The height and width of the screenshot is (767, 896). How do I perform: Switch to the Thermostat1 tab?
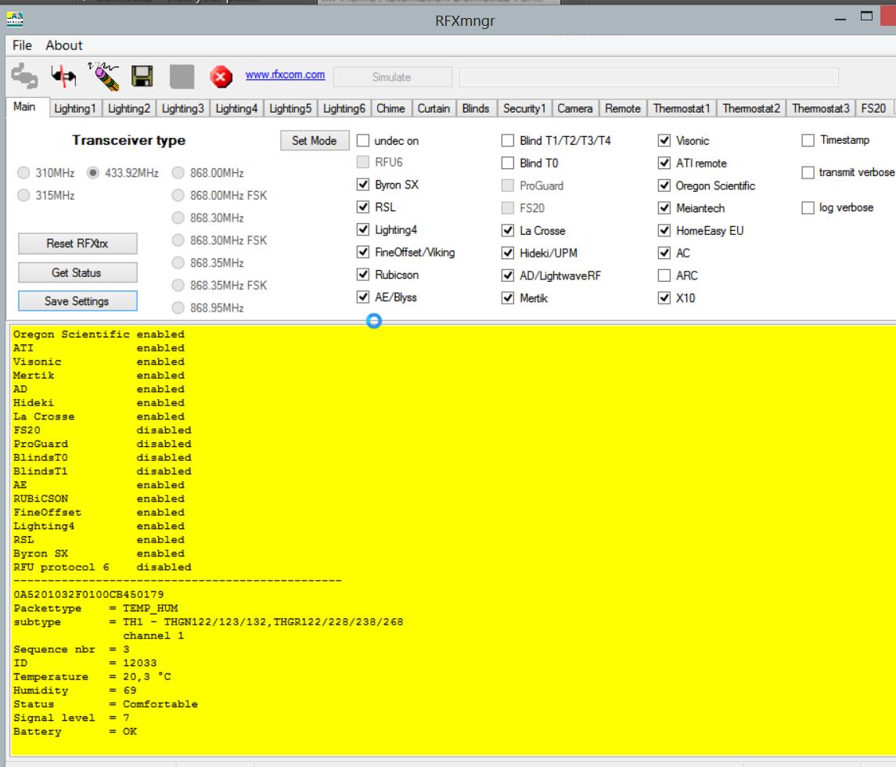682,108
